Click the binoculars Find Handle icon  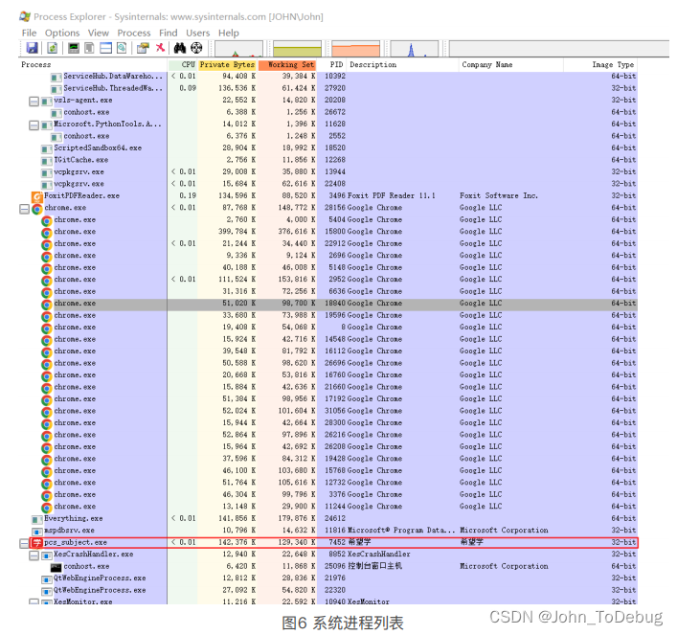pos(180,48)
